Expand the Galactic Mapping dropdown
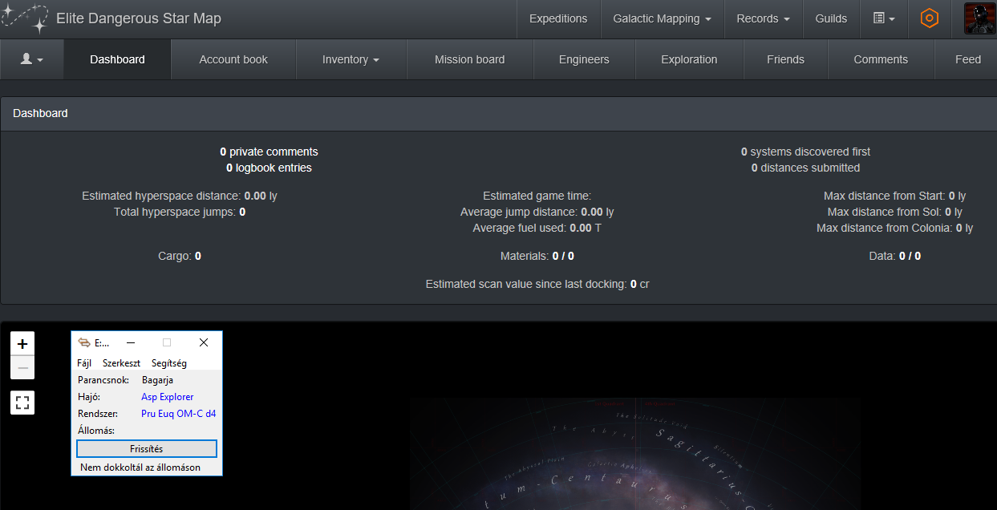Viewport: 997px width, 510px height. point(662,18)
